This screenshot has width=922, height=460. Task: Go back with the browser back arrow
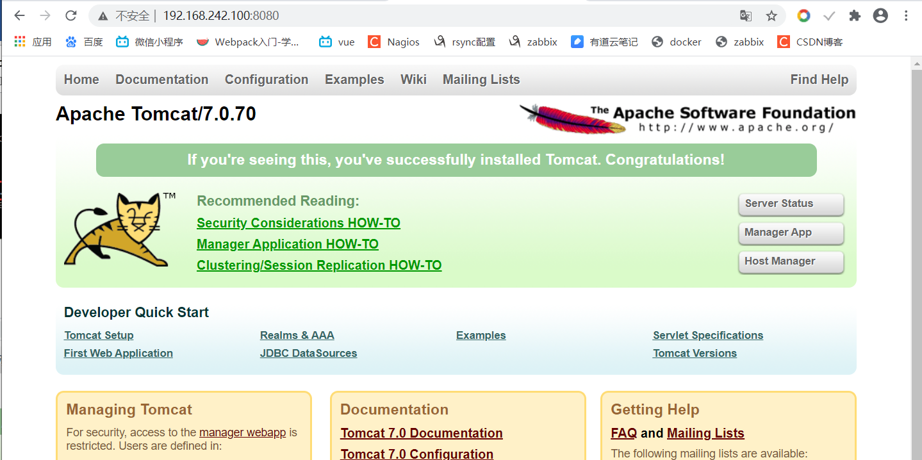(19, 15)
